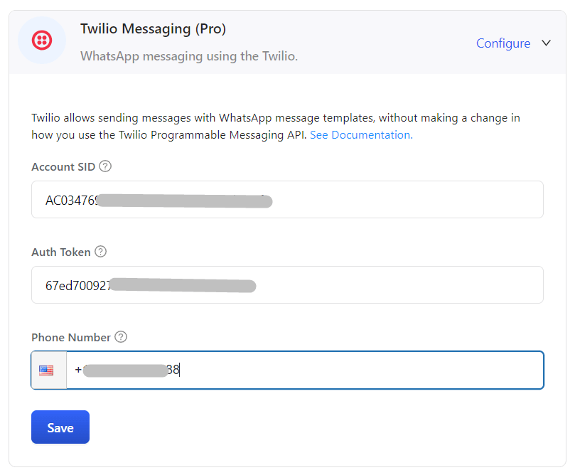
Task: Click inside the Phone Number text field
Action: click(x=305, y=370)
